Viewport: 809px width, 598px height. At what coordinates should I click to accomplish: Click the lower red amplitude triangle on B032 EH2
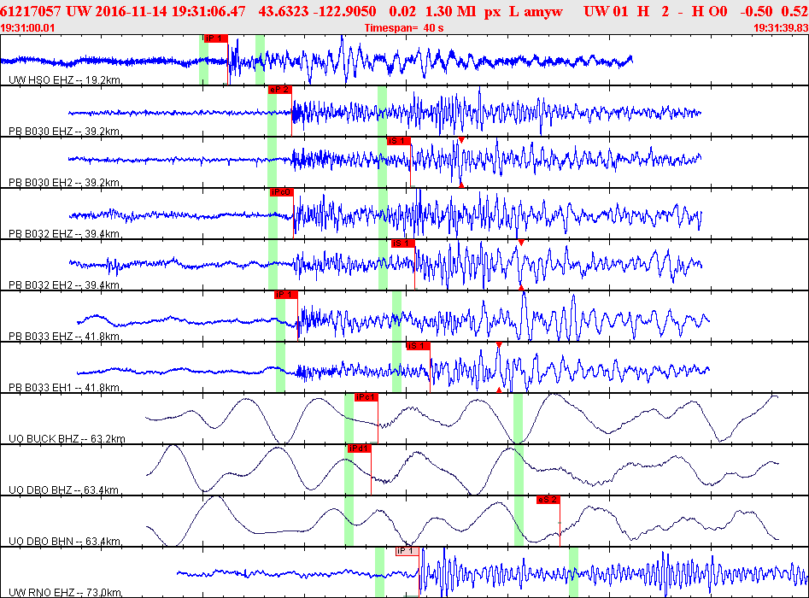[x=521, y=287]
